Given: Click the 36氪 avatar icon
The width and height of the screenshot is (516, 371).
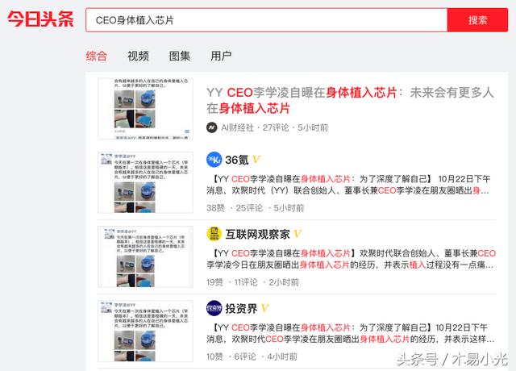Looking at the screenshot, I should [214, 160].
